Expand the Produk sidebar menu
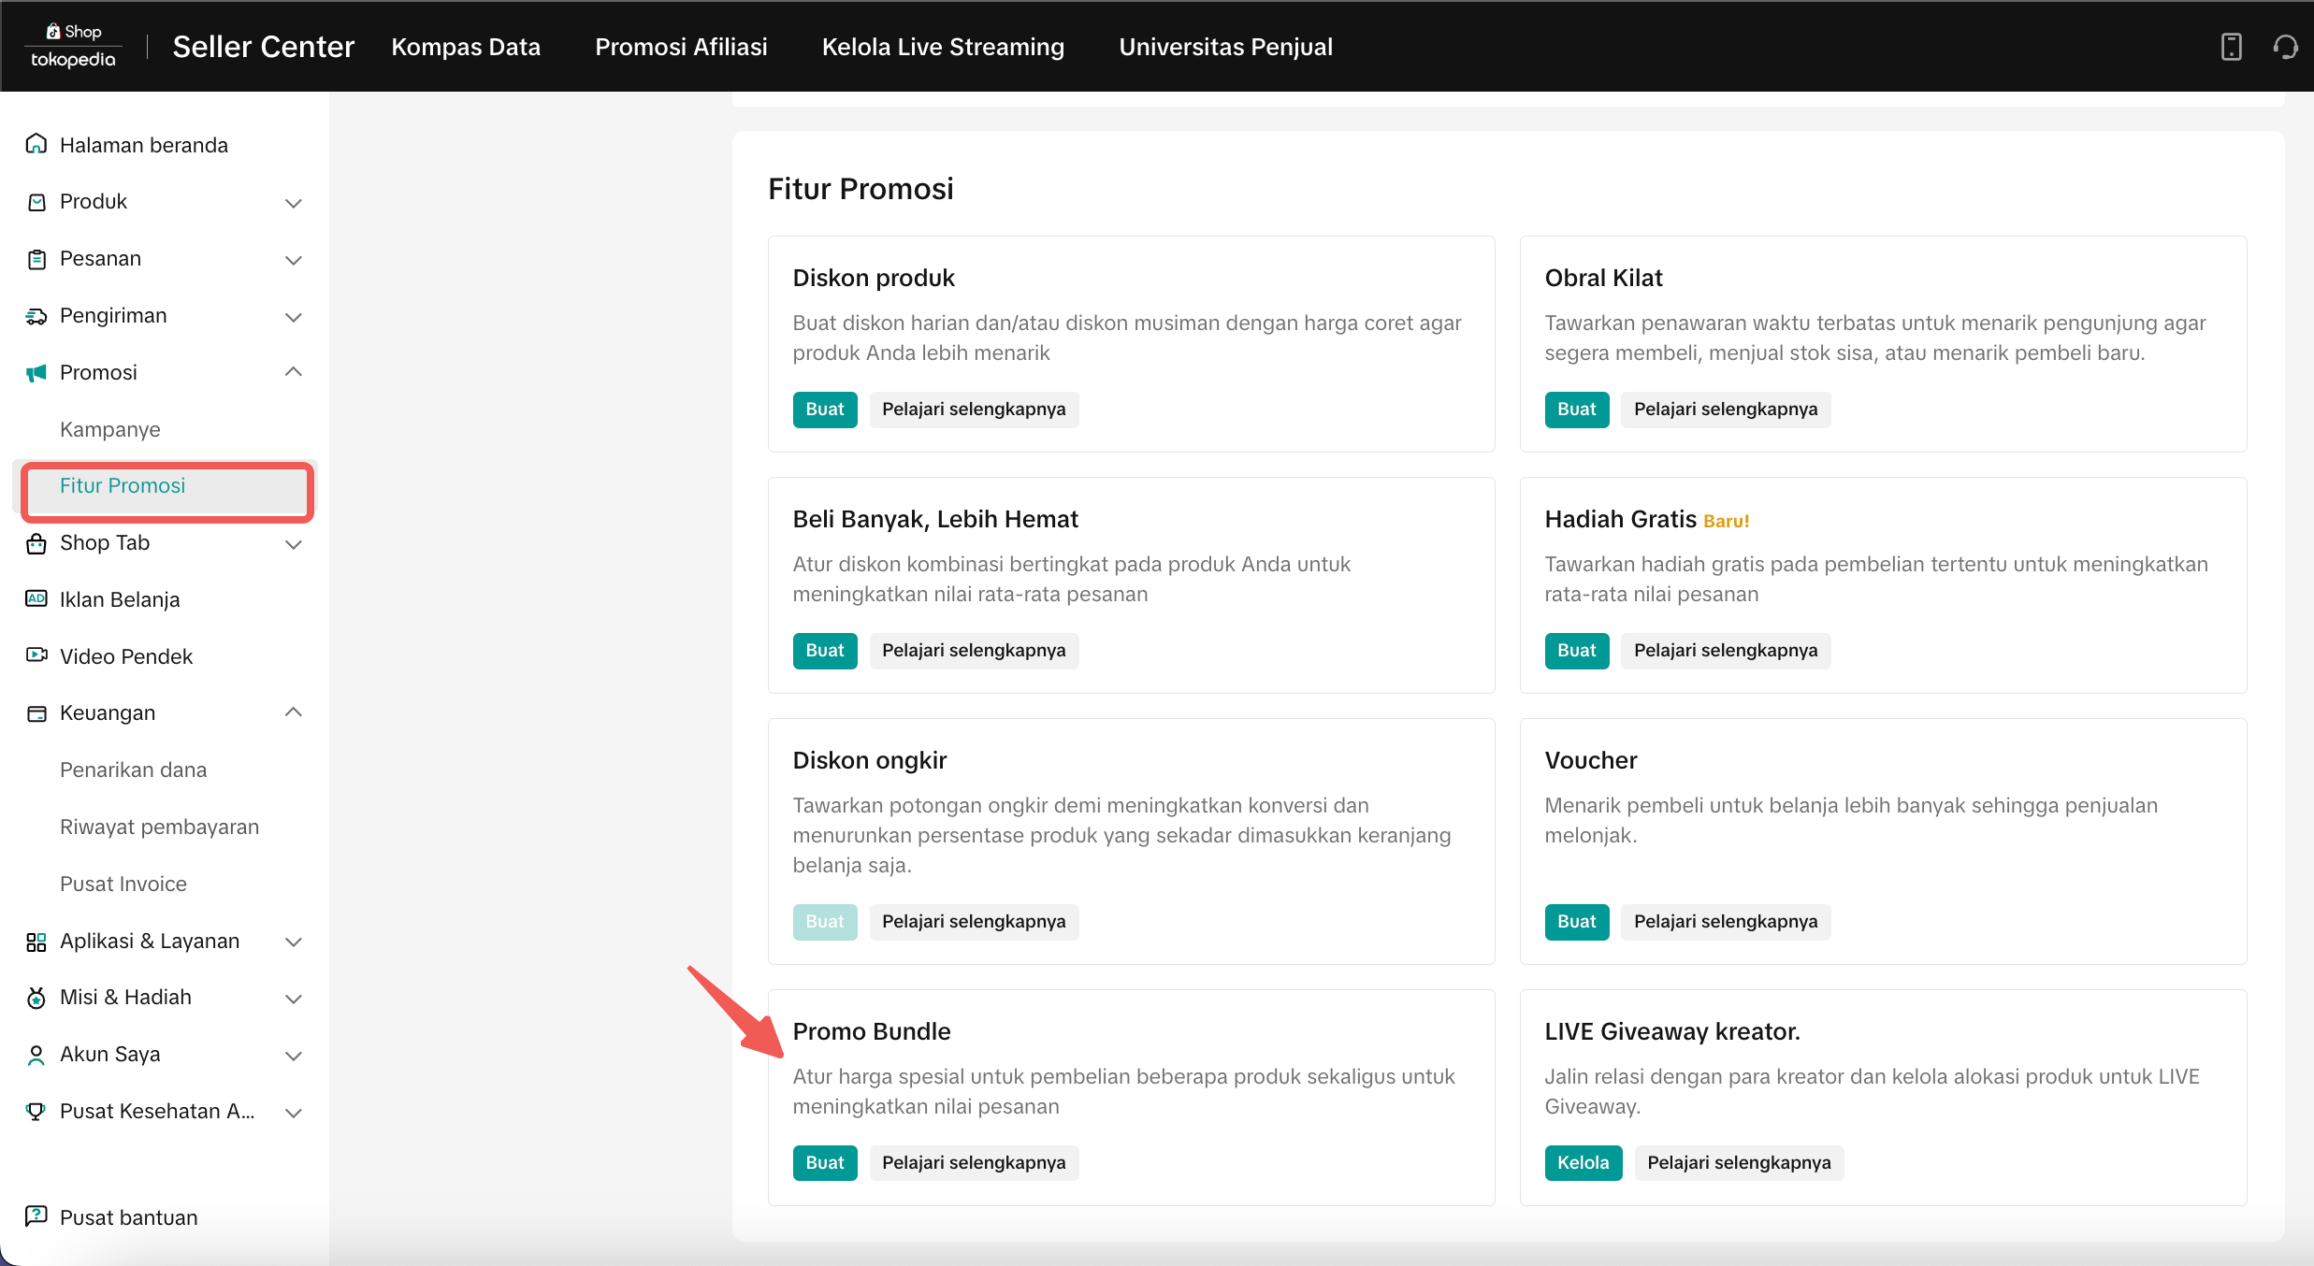Screen dimensions: 2314x1266 point(293,202)
